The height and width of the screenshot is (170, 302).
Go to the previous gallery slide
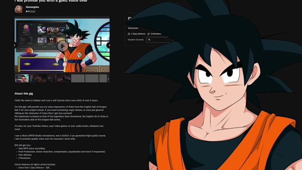click(x=15, y=45)
